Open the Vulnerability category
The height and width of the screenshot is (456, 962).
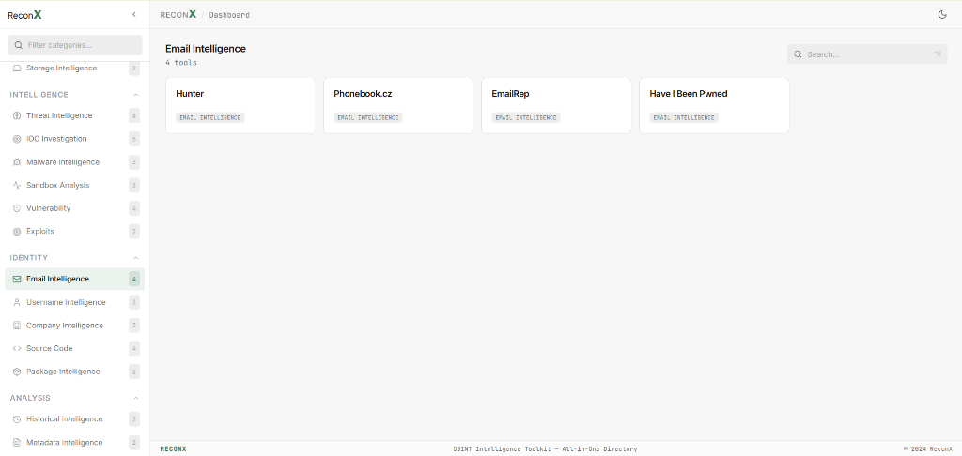(x=75, y=208)
